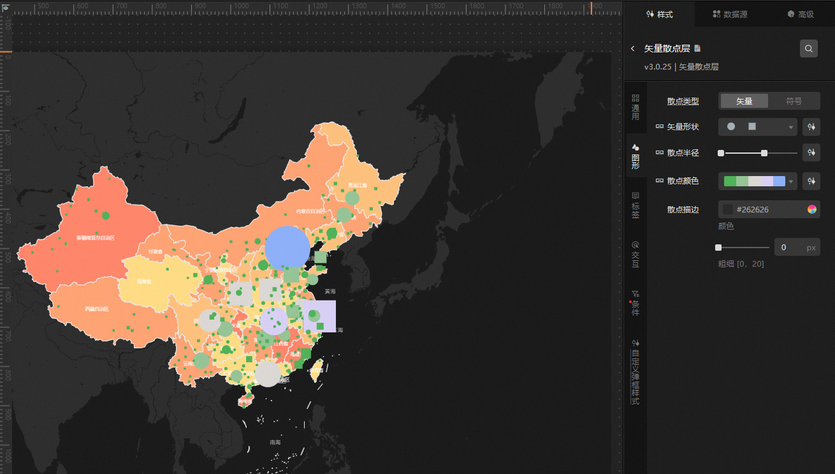The height and width of the screenshot is (474, 835).
Task: Click the 散点描边 thickness slider handle
Action: pyautogui.click(x=718, y=248)
